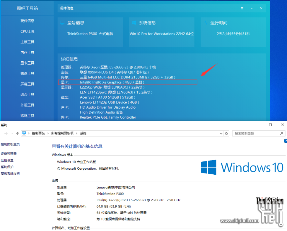Go forward in the 系统 window
This screenshot has height=231, width=287.
6,133
